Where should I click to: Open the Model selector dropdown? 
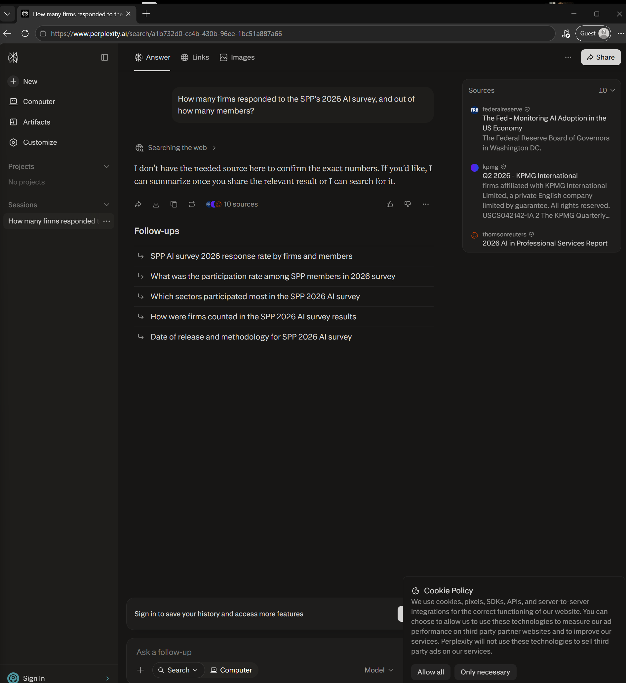pyautogui.click(x=378, y=670)
